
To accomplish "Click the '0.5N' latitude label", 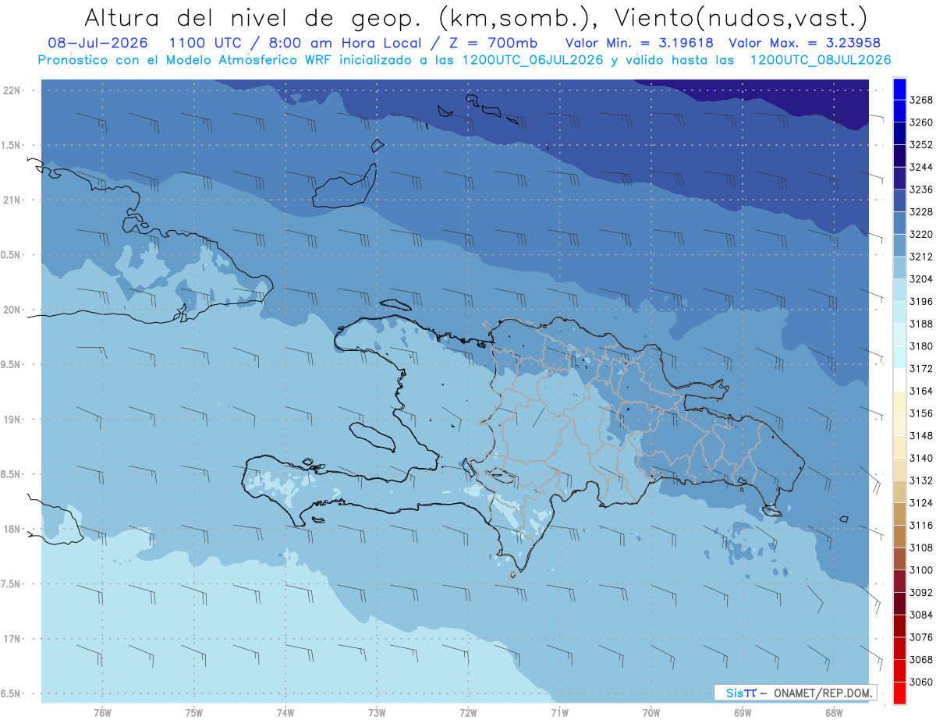I will 12,255.
